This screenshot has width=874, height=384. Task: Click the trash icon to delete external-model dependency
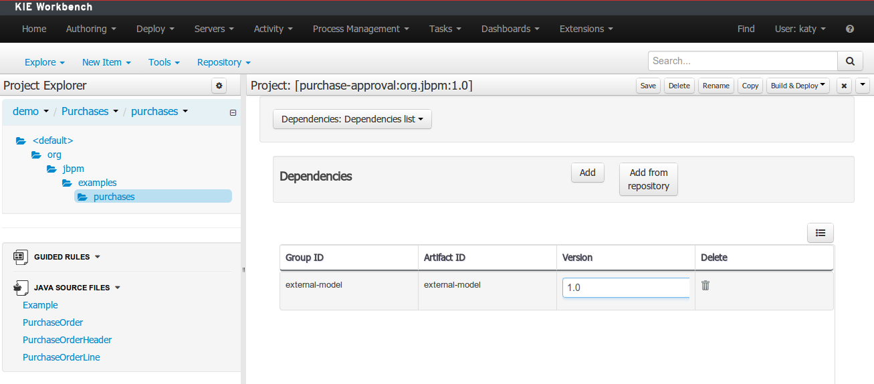[x=705, y=286]
